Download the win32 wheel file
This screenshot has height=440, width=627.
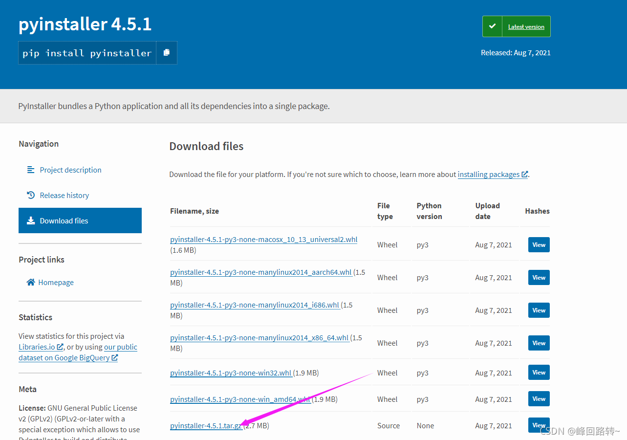tap(231, 373)
